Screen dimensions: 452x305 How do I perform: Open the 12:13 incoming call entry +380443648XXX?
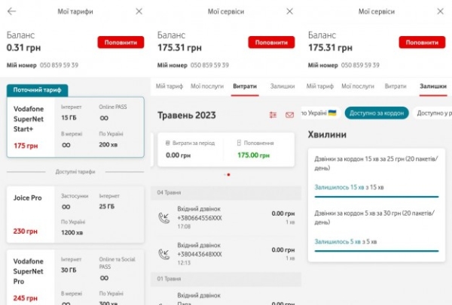(x=226, y=254)
